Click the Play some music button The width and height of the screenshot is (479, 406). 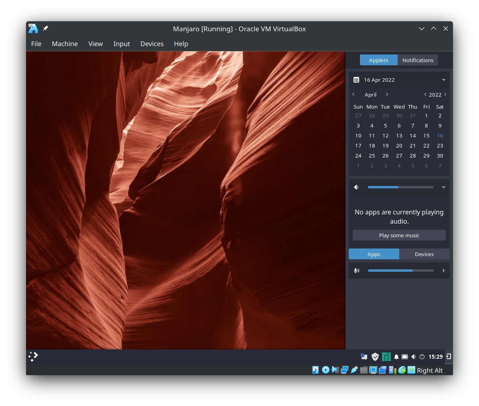coord(399,235)
